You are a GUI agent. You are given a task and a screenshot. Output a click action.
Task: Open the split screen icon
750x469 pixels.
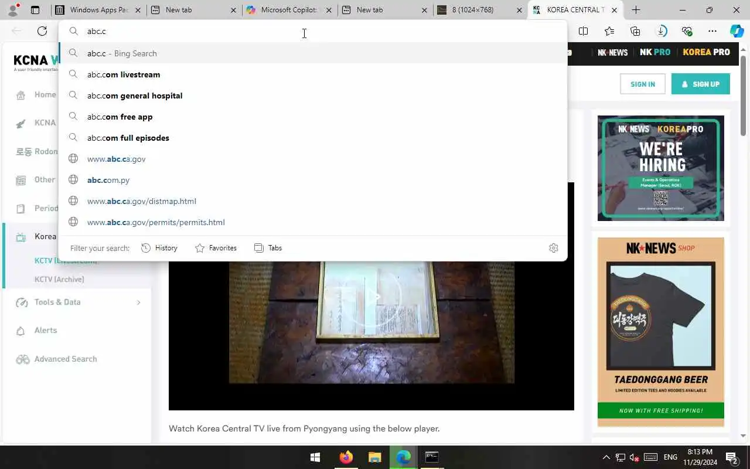(x=583, y=31)
